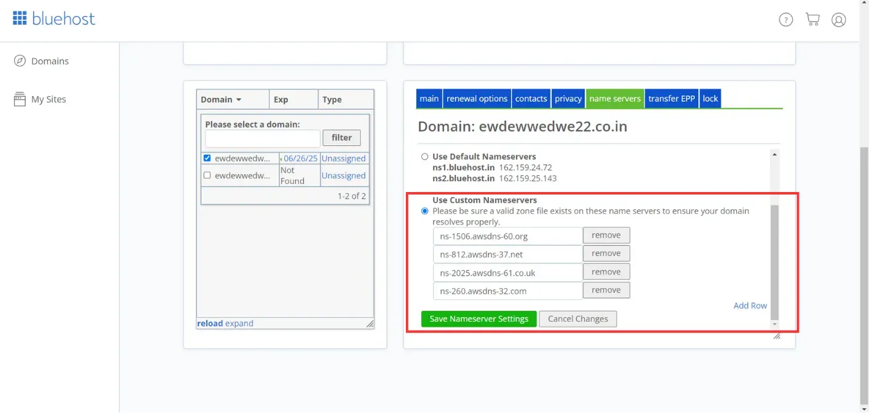The height and width of the screenshot is (413, 869).
Task: Click the domain filter text field
Action: [x=263, y=138]
